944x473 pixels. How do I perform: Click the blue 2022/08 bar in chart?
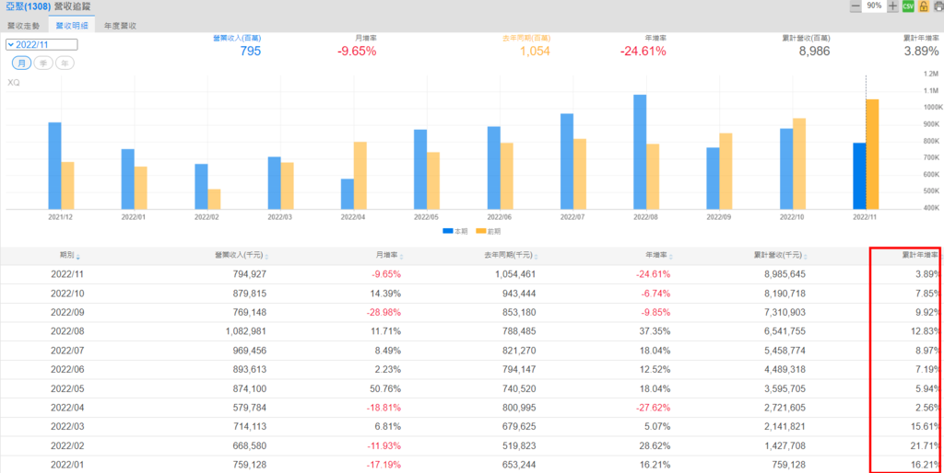pos(640,152)
